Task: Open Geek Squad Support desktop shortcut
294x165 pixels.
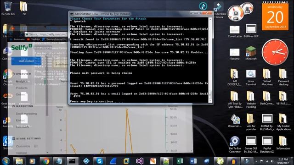Action: click(x=7, y=100)
